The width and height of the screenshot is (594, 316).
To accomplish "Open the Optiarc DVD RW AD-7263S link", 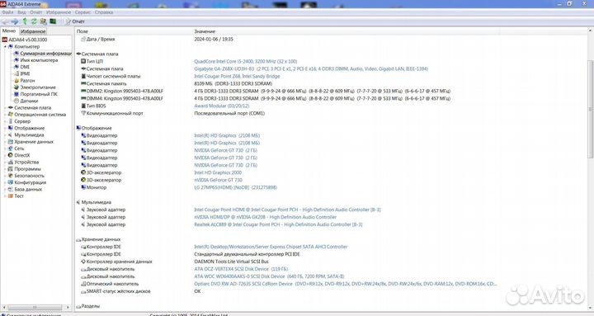I will point(346,284).
